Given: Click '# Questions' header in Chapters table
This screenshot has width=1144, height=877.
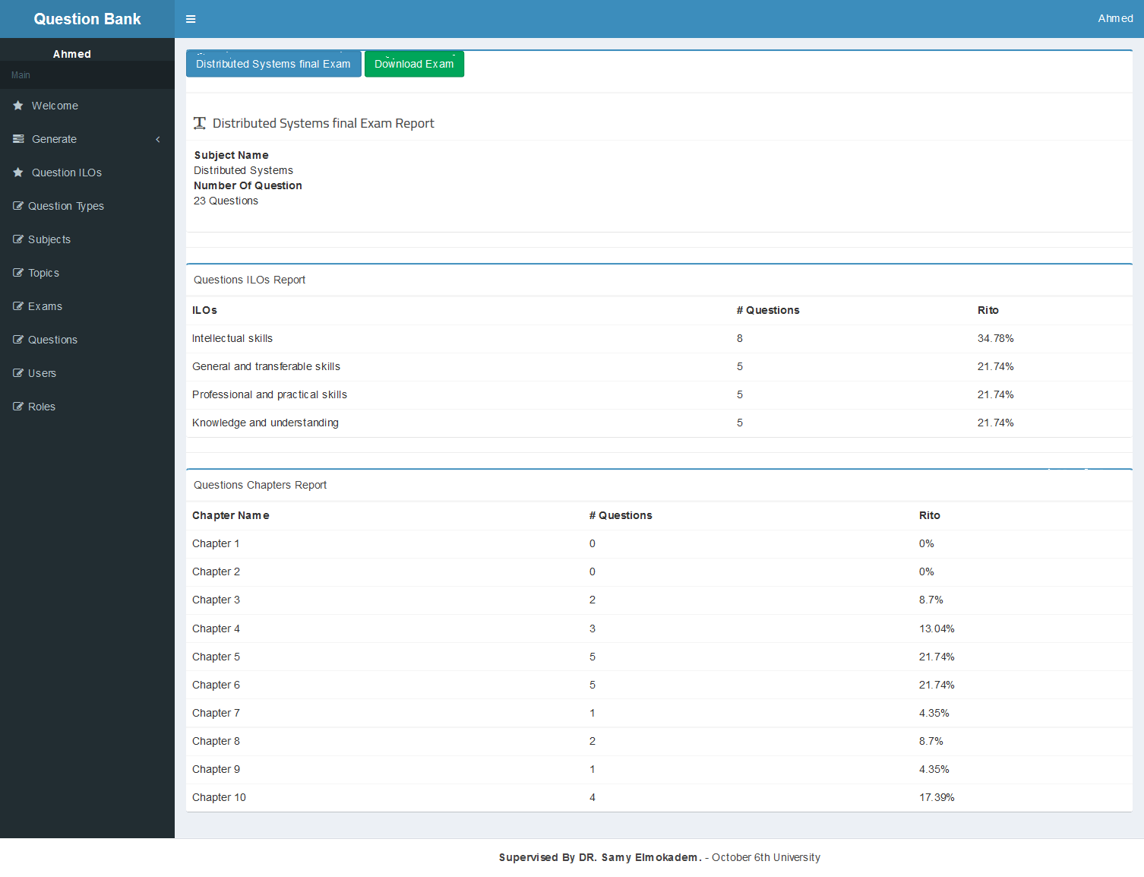Looking at the screenshot, I should coord(621,515).
